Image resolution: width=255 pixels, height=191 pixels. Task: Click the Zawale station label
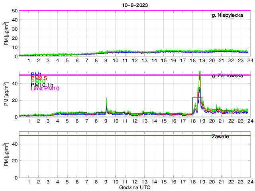pyautogui.click(x=220, y=136)
